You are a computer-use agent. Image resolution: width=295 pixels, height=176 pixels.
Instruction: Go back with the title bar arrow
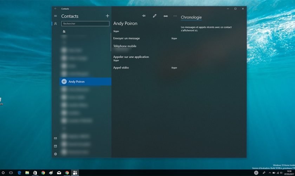(x=55, y=8)
